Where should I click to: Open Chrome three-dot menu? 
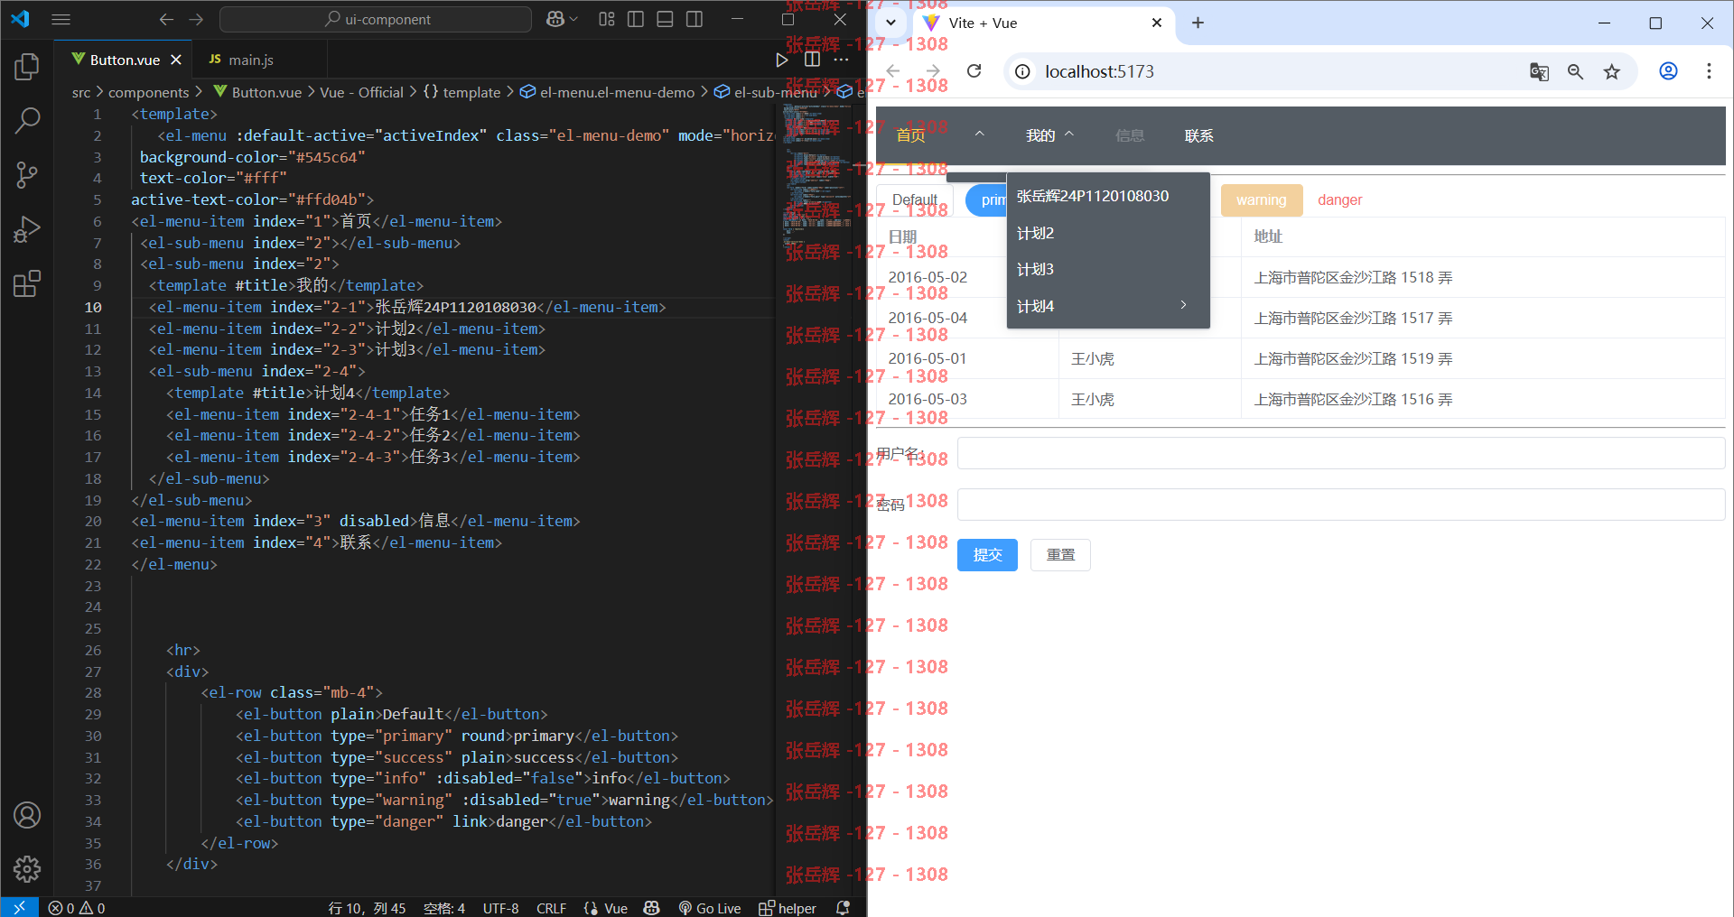coord(1709,71)
